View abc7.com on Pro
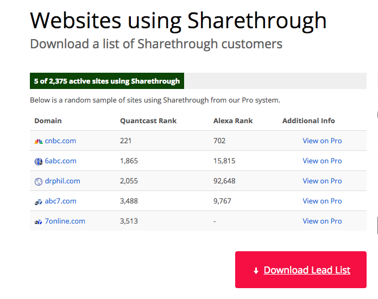The height and width of the screenshot is (299, 378). coord(322,201)
